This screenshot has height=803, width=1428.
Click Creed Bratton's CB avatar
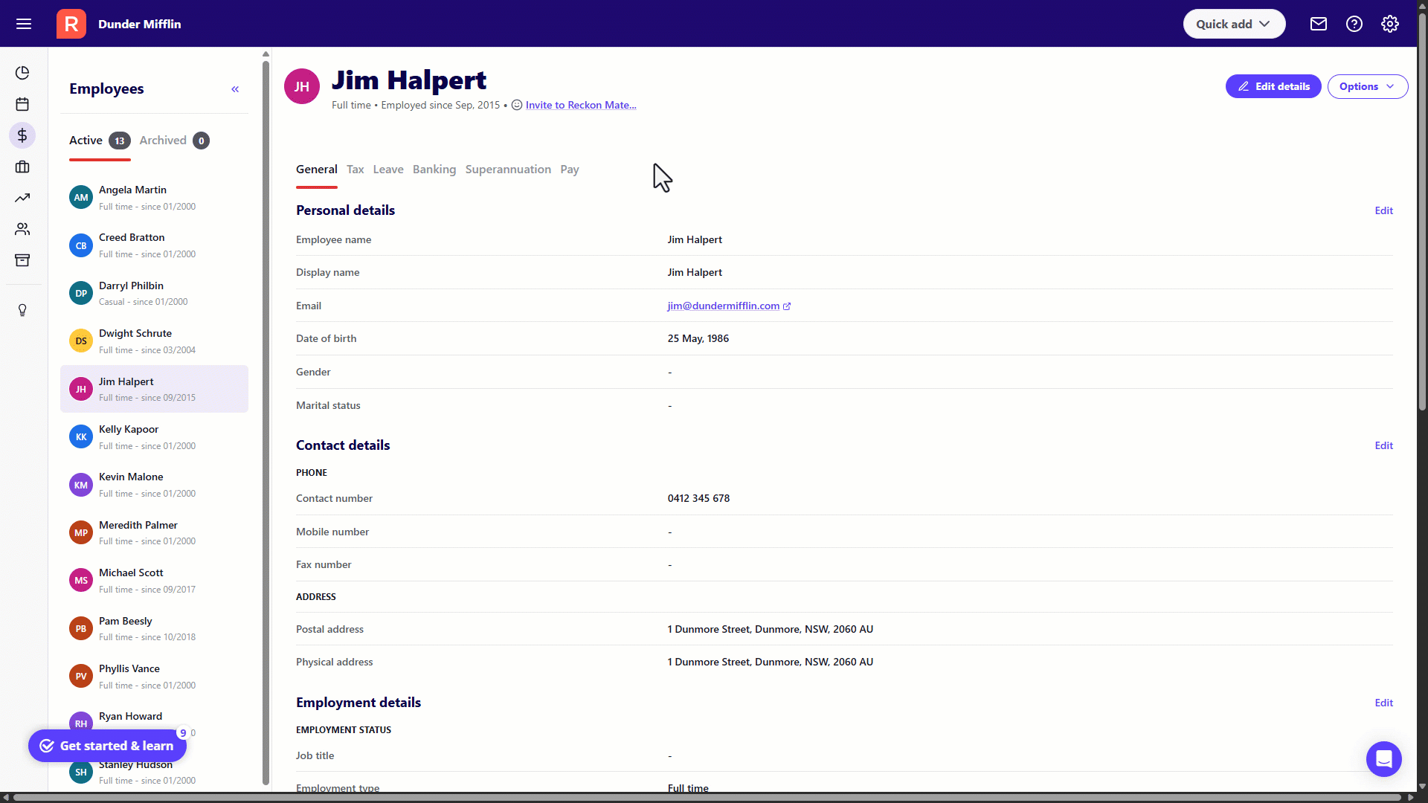pyautogui.click(x=81, y=245)
